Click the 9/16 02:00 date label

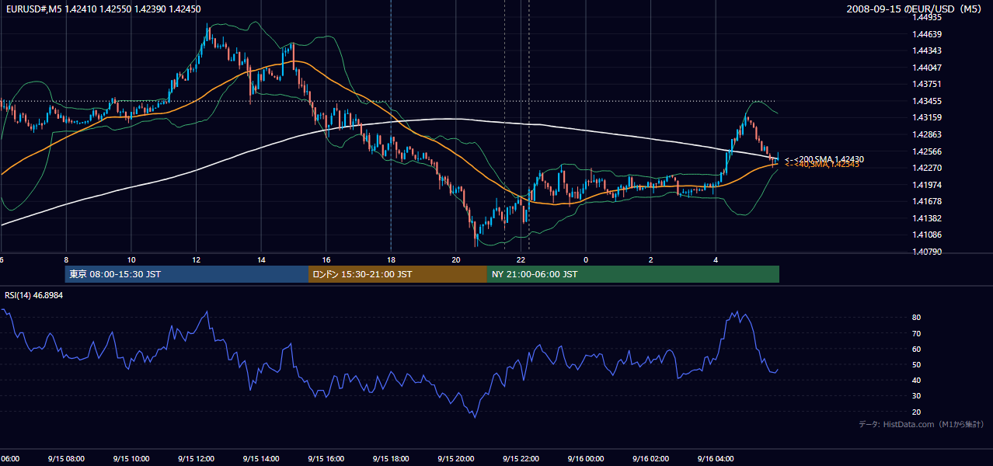(x=650, y=459)
